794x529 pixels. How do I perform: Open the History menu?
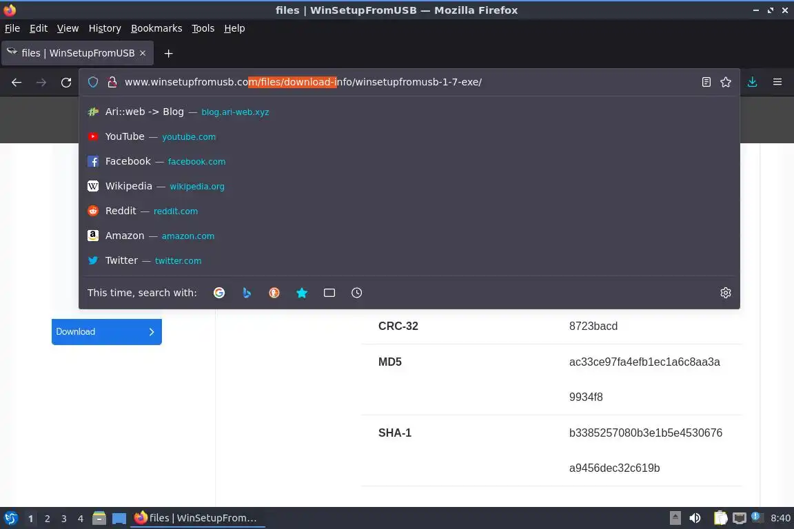click(x=105, y=28)
